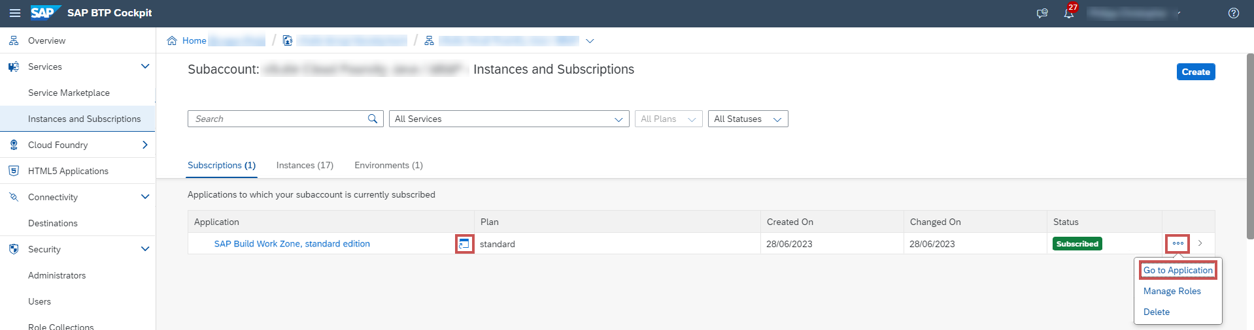Switch to the Instances (17) tab
The width and height of the screenshot is (1254, 330).
pos(305,165)
